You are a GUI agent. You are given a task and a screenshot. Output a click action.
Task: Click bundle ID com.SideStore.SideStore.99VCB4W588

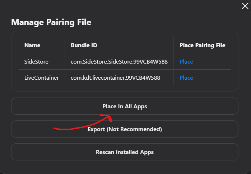pos(119,62)
